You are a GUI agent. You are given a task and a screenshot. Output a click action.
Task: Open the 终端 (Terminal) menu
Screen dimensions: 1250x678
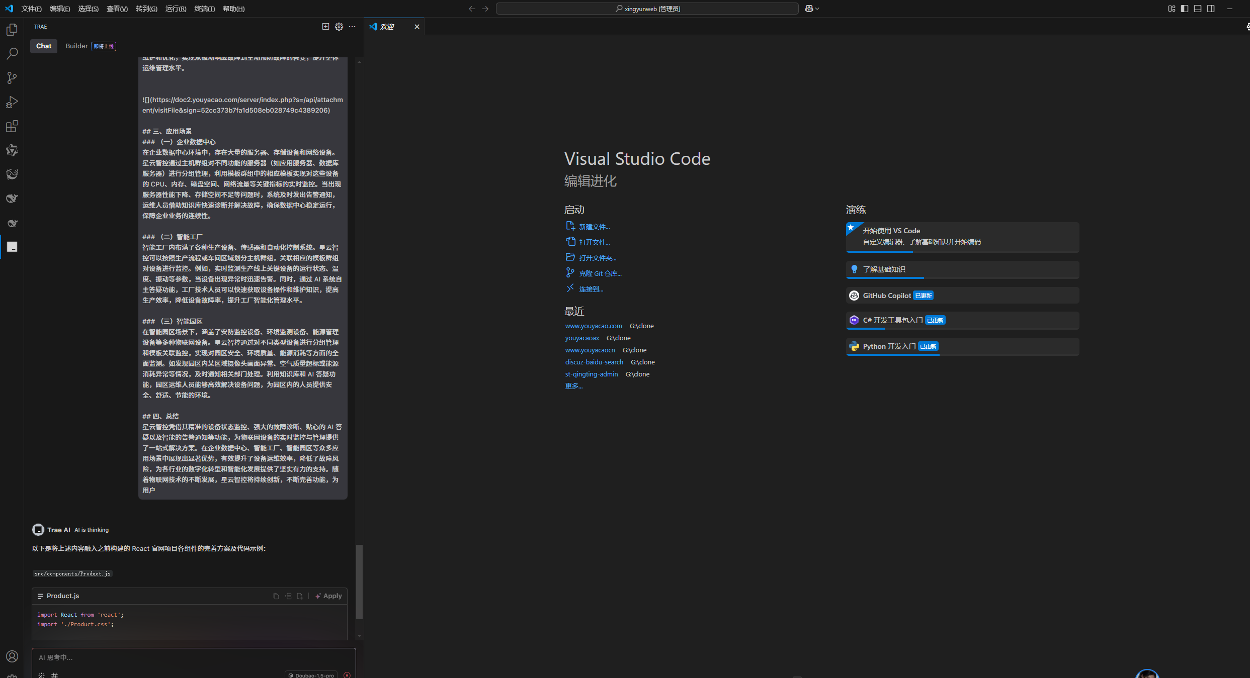pos(204,9)
